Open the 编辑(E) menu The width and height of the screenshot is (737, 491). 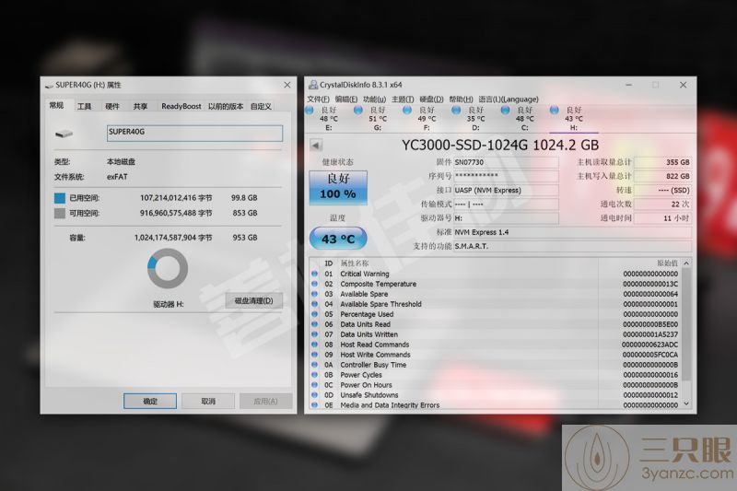346,99
